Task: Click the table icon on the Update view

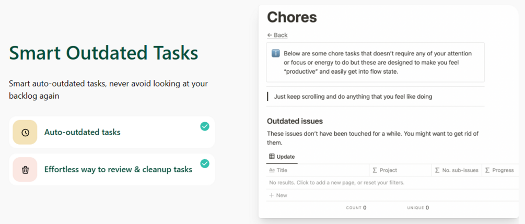Action: click(272, 157)
